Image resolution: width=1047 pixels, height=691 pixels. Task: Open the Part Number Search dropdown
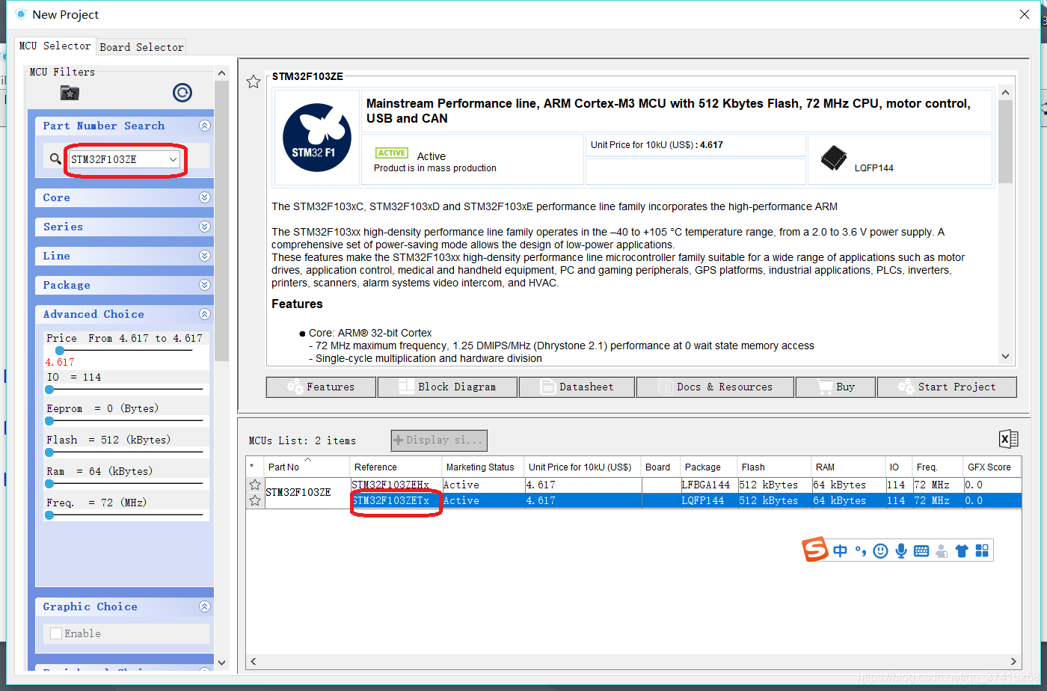click(x=173, y=159)
